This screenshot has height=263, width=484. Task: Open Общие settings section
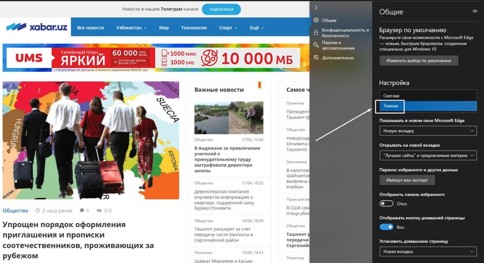click(329, 21)
